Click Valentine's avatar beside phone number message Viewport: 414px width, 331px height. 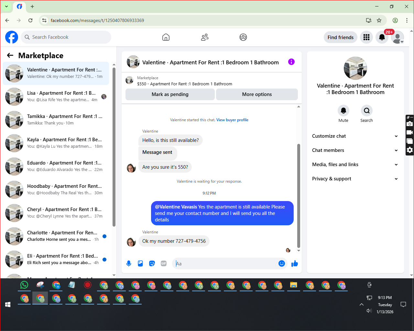click(x=131, y=242)
